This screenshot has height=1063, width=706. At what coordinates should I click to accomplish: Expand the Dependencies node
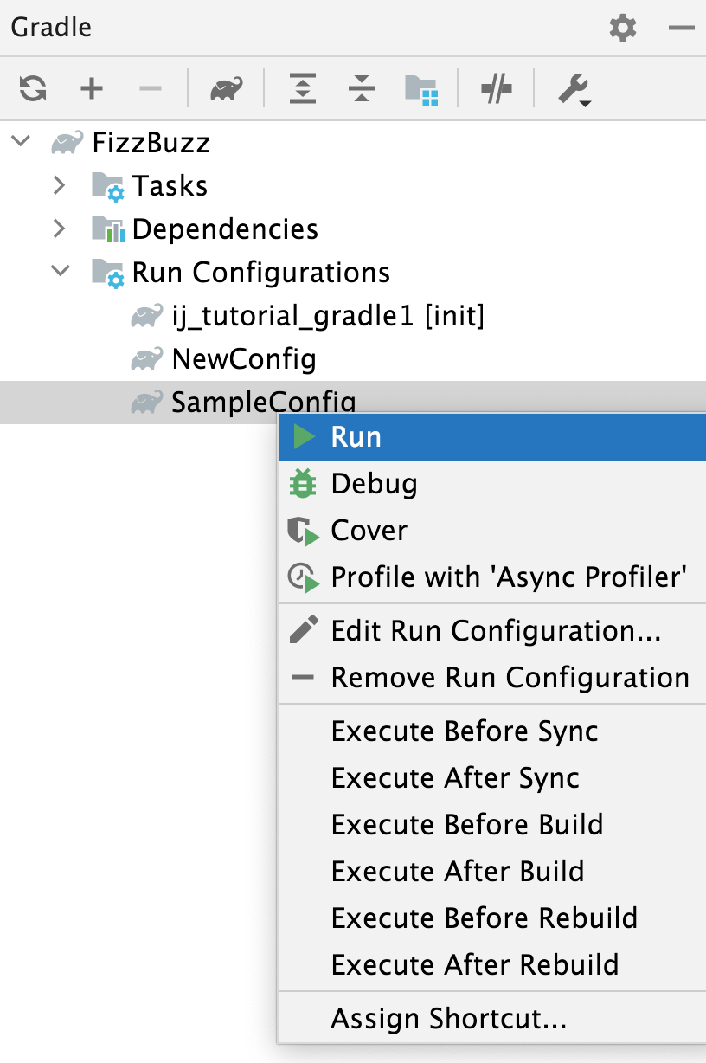click(59, 229)
